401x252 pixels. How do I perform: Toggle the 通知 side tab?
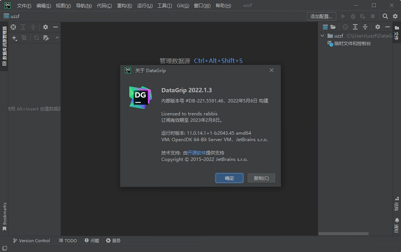[x=397, y=225]
